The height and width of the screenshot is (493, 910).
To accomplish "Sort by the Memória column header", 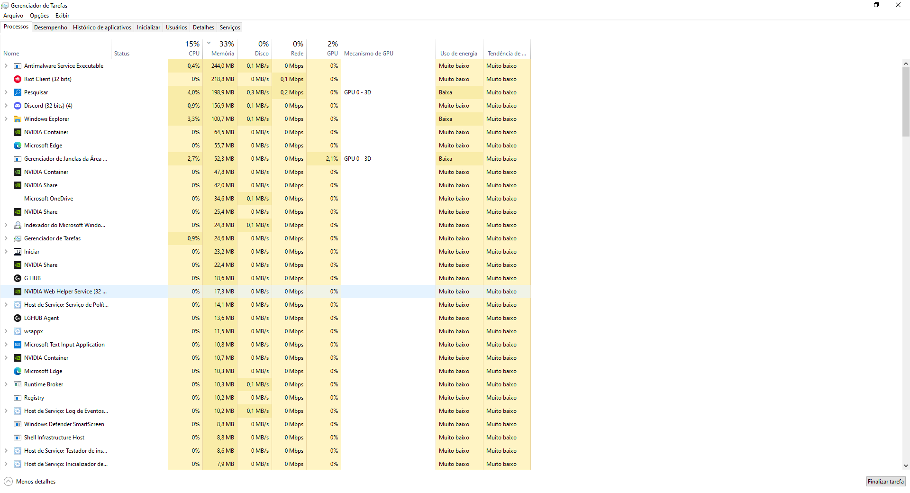I will [x=220, y=48].
